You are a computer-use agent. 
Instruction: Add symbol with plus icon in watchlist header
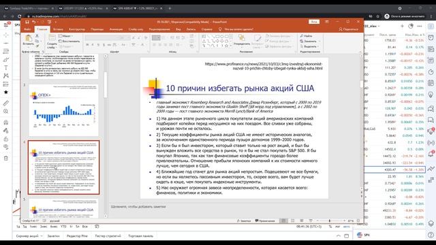[x=402, y=26]
